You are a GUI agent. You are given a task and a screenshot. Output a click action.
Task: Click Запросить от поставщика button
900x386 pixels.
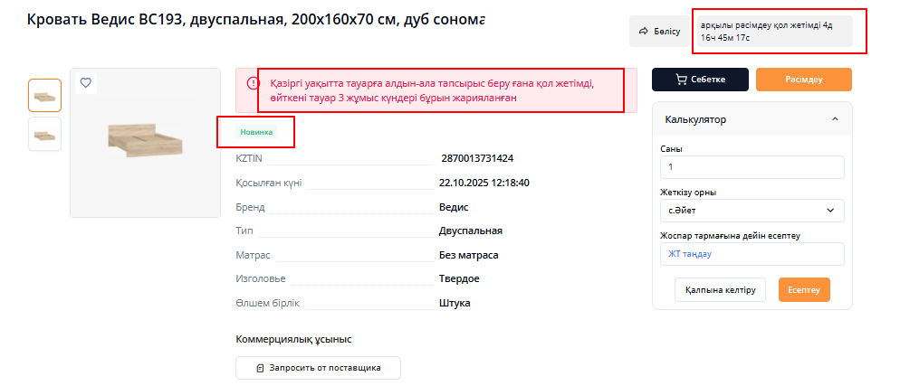pos(318,368)
